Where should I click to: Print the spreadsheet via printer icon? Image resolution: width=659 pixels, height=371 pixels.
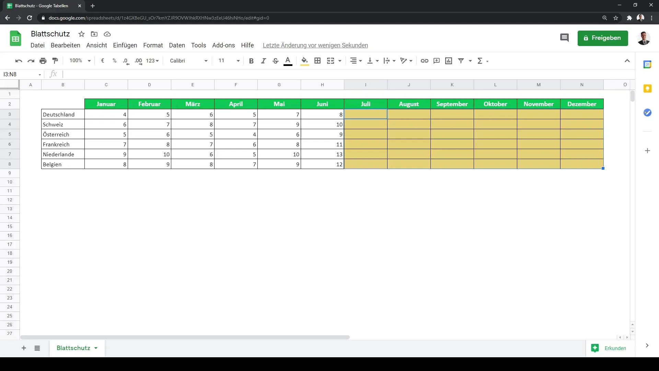[43, 61]
